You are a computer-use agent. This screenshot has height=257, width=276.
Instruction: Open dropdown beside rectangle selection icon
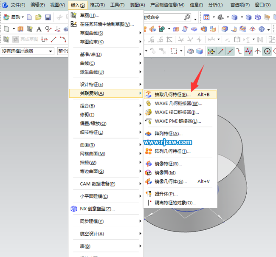pyautogui.click(x=181, y=51)
